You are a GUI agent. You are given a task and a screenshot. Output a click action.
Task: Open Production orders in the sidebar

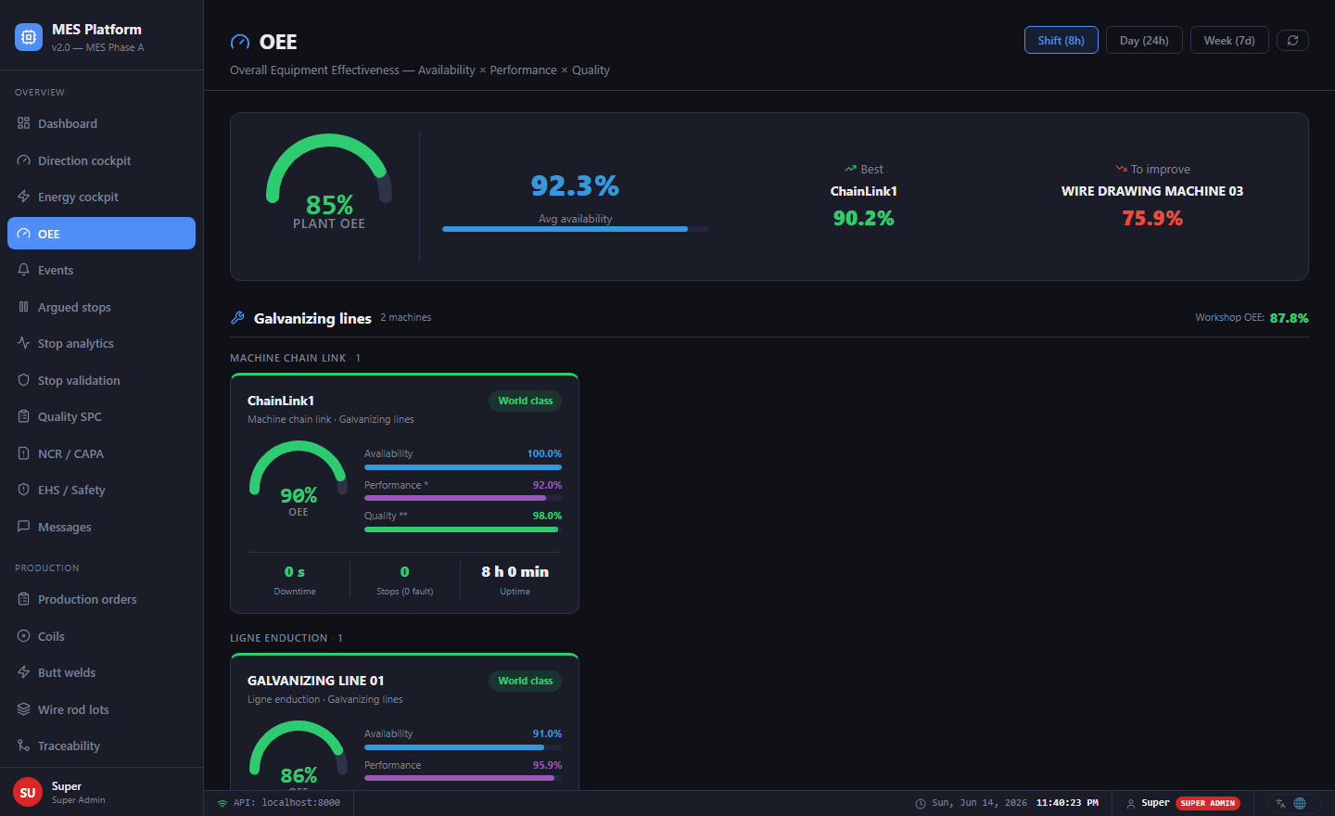[101, 599]
